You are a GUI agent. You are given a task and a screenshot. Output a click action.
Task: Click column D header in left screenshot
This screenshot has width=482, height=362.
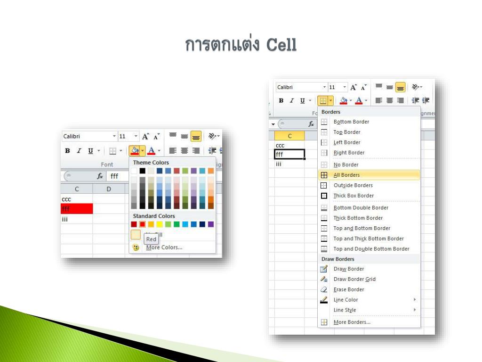(x=109, y=189)
